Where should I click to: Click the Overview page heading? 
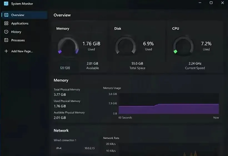click(62, 15)
